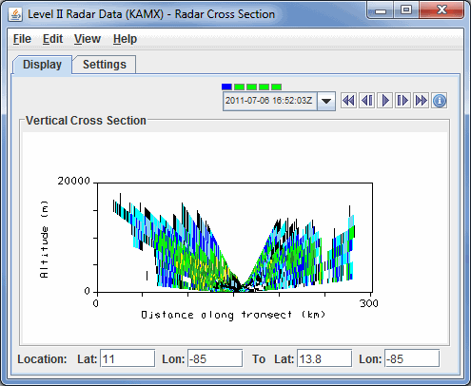Open the time step dropdown arrow
471x386 pixels.
tap(326, 101)
